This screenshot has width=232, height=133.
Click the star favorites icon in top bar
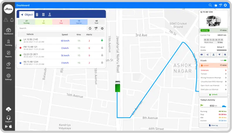(x=215, y=5)
